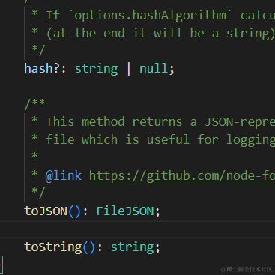Click the blue parentheses after toJSON
The image size is (275, 275).
point(75,211)
